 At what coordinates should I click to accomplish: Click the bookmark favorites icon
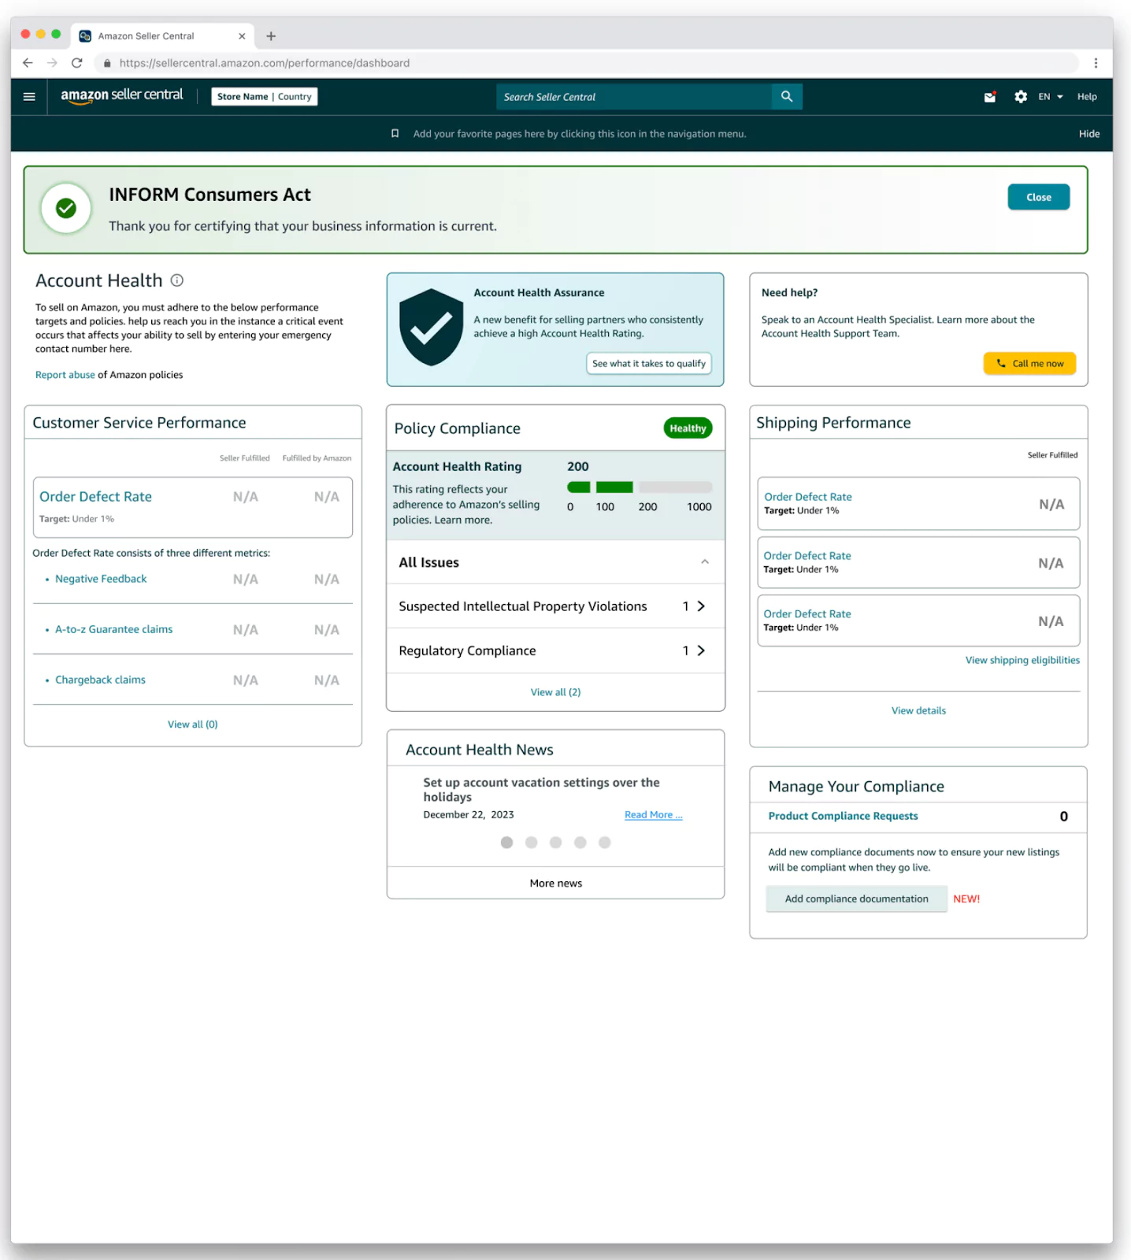(x=395, y=134)
